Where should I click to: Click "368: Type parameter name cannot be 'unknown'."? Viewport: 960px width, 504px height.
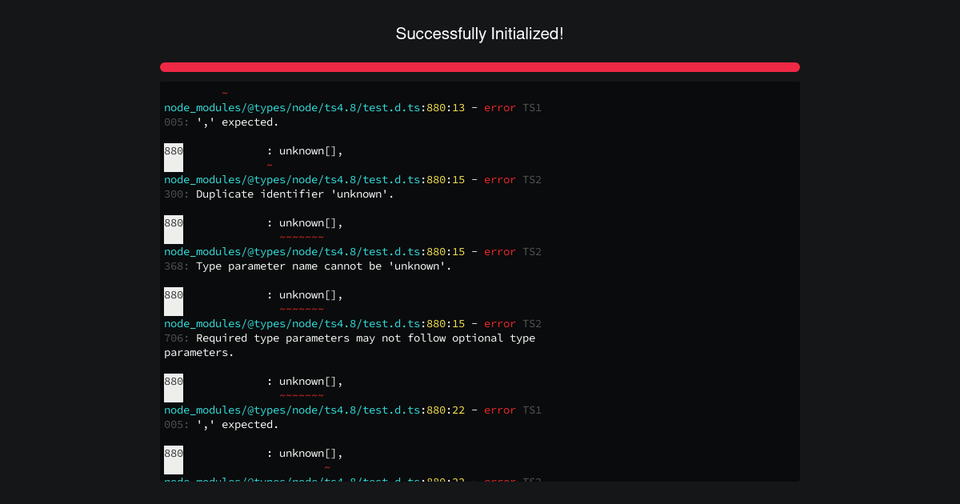[308, 266]
